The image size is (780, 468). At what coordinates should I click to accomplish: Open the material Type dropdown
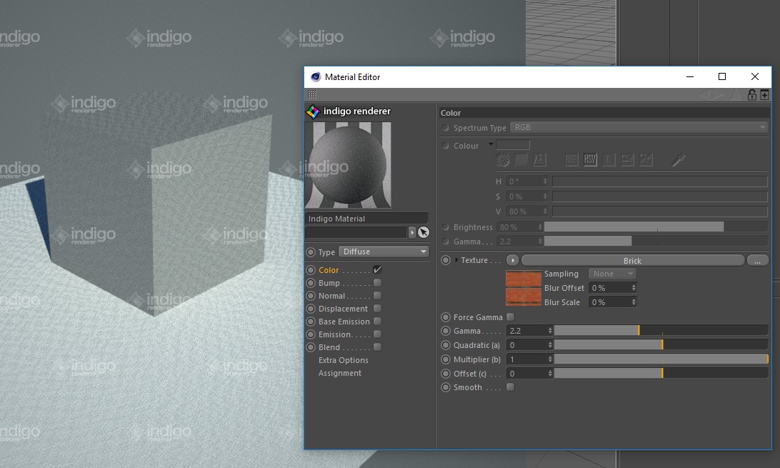[384, 252]
